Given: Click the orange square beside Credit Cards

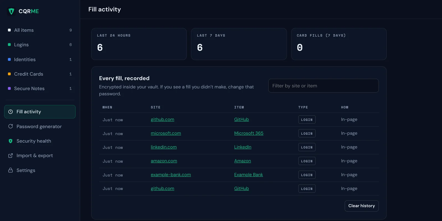Looking at the screenshot, I should pos(9,74).
